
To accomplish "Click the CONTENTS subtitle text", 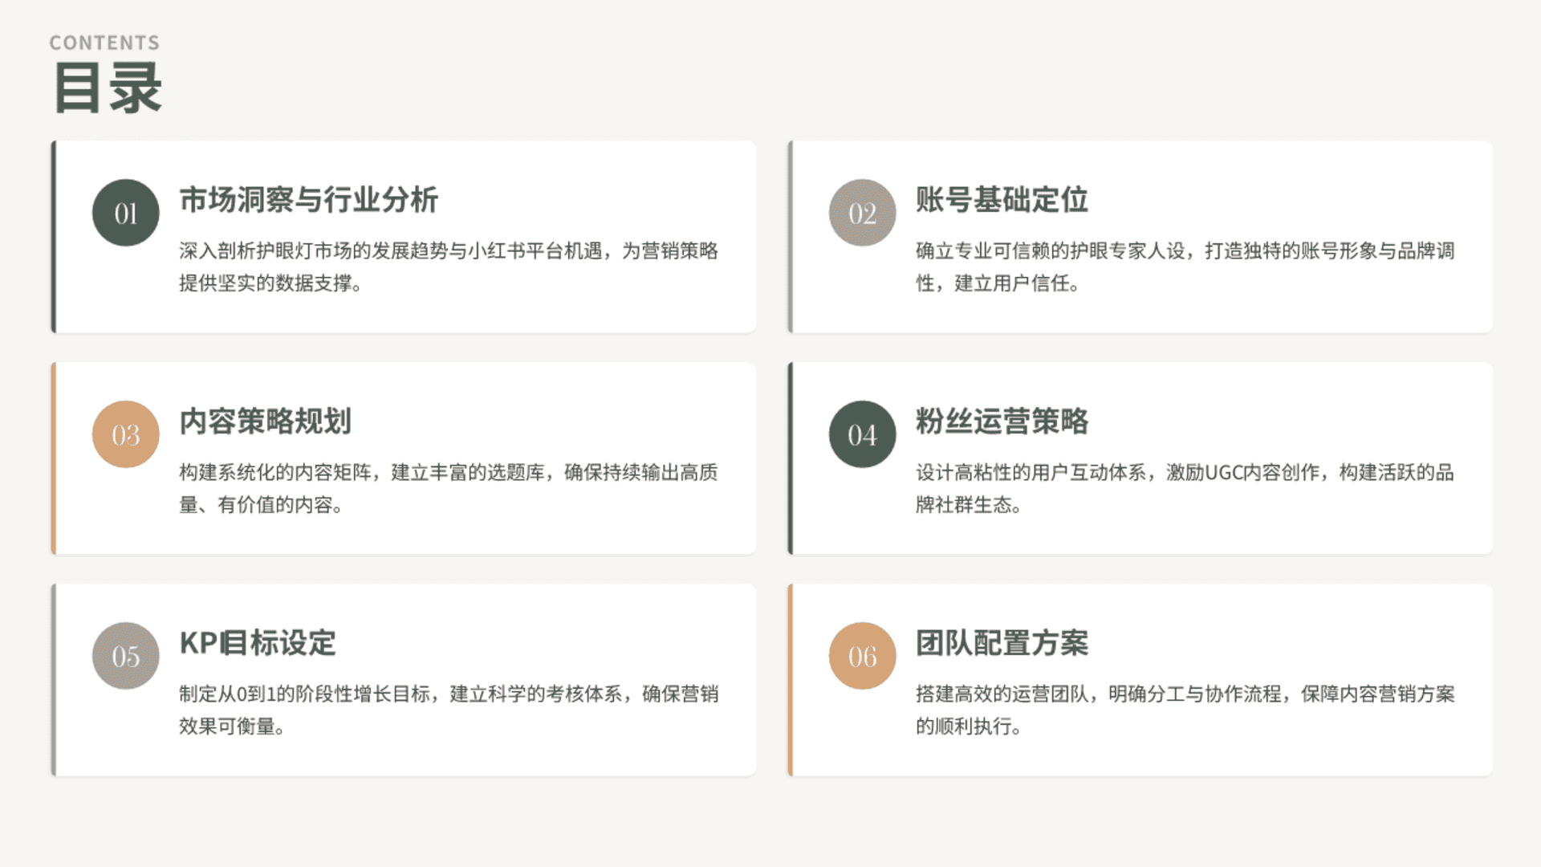I will click(104, 43).
